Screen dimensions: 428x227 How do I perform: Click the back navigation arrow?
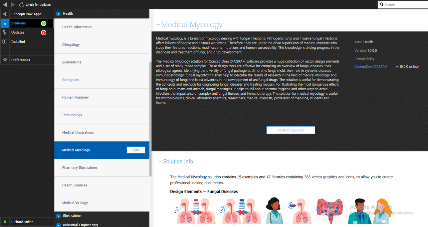point(5,5)
